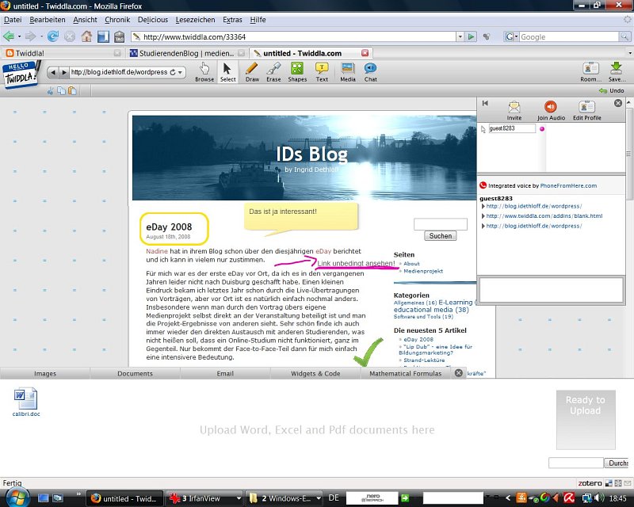Click the guest8283 name field
This screenshot has width=634, height=507.
(512, 128)
